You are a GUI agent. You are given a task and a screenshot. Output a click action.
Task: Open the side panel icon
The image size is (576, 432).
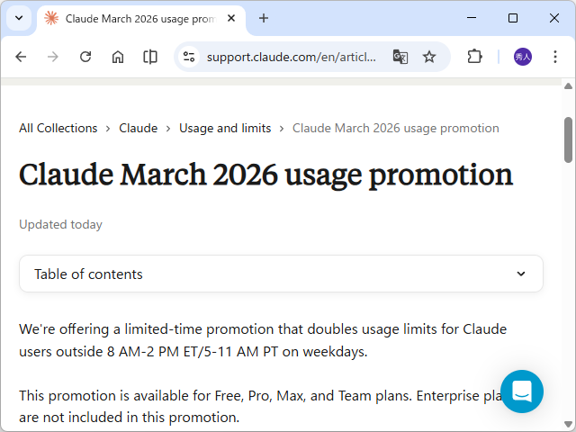(x=150, y=57)
